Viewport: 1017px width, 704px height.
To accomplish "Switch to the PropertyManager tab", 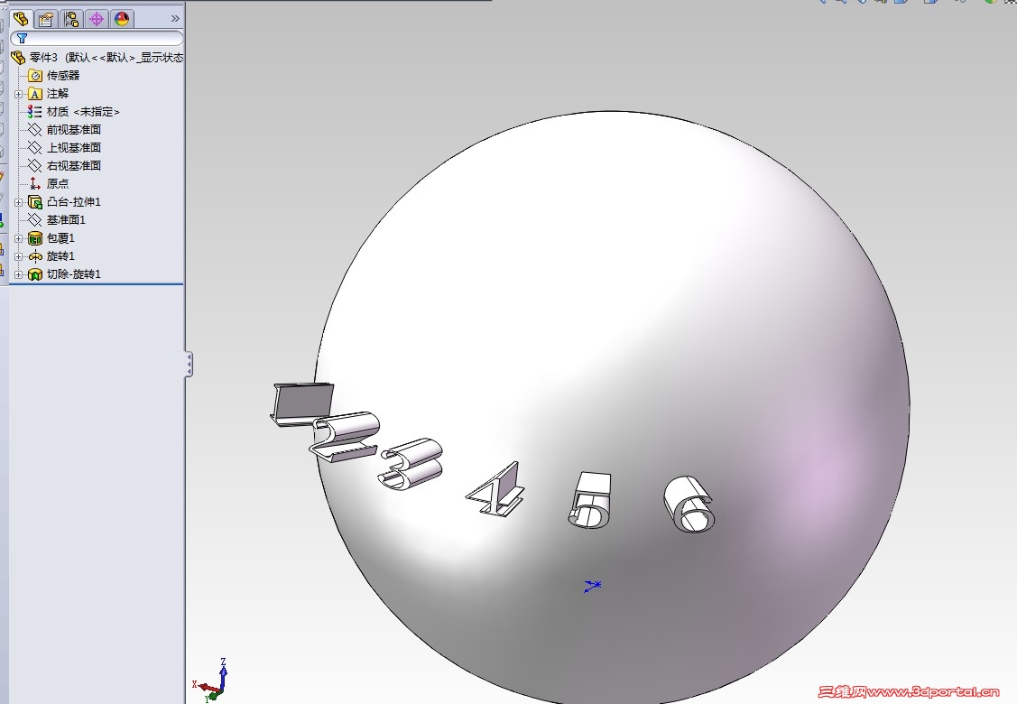I will 45,19.
